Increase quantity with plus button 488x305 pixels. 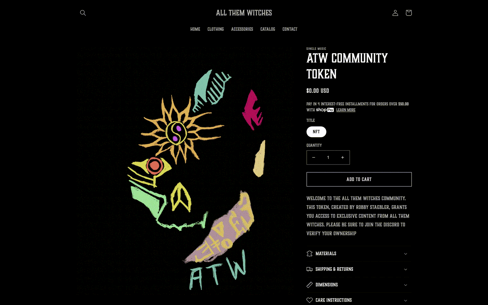343,157
